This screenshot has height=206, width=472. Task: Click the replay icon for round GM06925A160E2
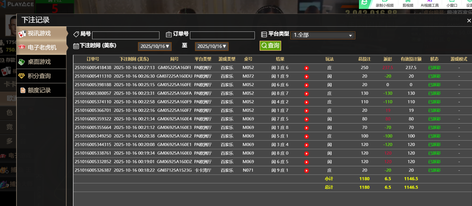point(306,136)
